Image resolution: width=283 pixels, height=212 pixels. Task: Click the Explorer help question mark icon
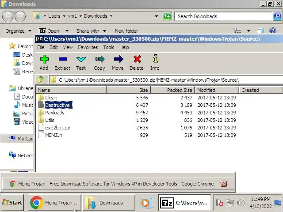273,31
